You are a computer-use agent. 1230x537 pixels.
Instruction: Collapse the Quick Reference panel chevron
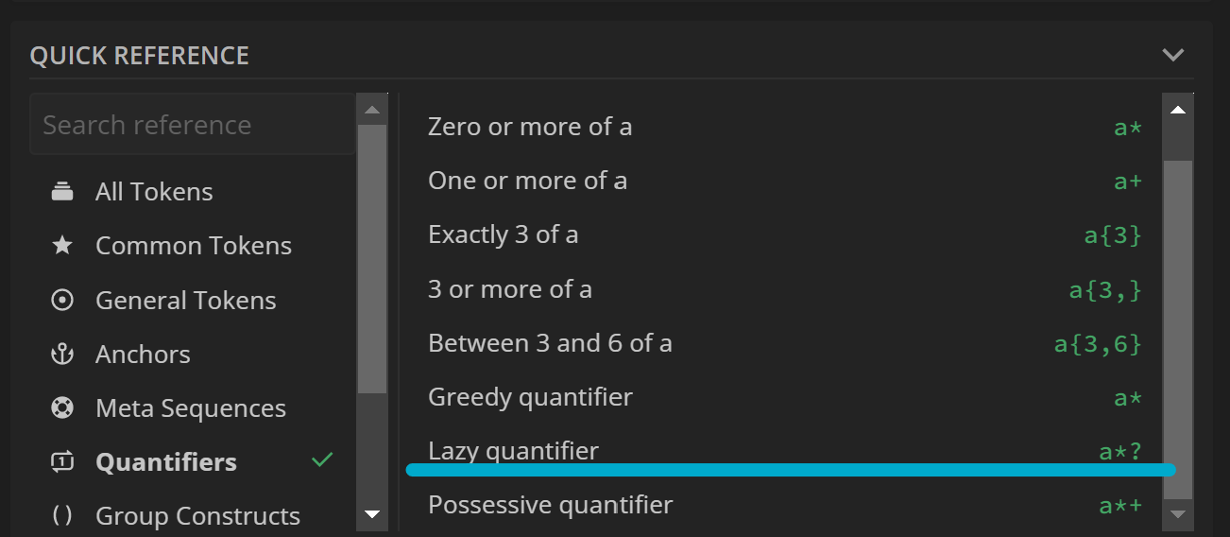1173,55
